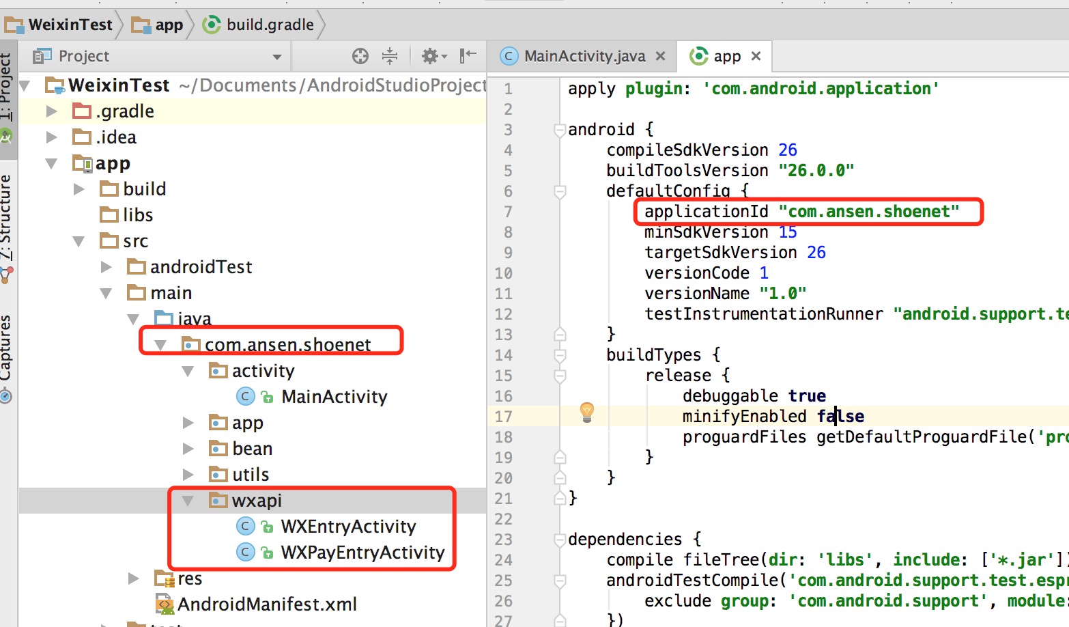Select the java source folder row
This screenshot has height=627, width=1069.
click(252, 319)
